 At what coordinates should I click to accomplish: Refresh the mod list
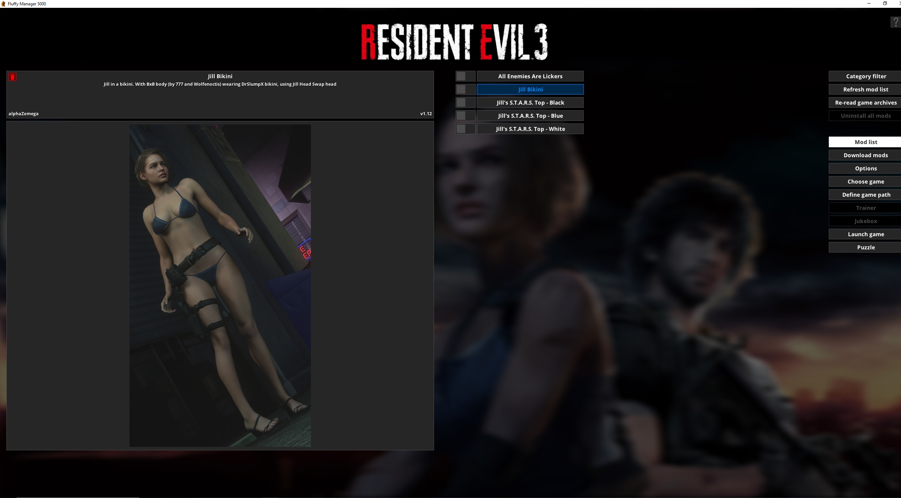(x=866, y=89)
